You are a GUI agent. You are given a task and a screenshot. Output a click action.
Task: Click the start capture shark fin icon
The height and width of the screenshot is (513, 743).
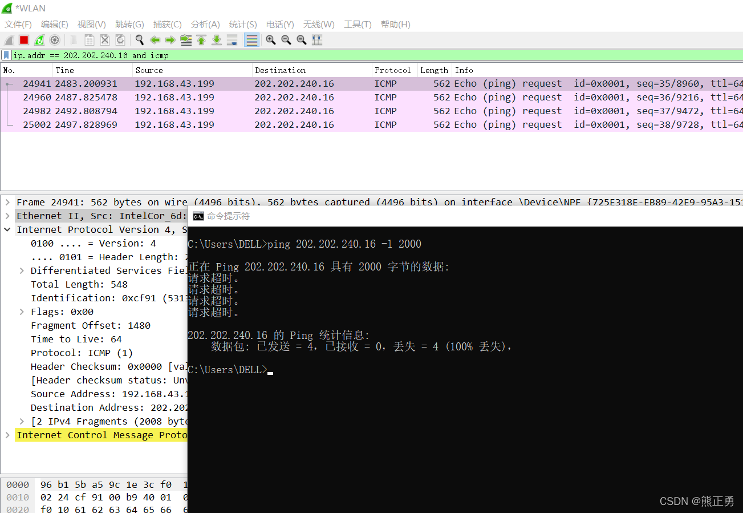coord(9,40)
